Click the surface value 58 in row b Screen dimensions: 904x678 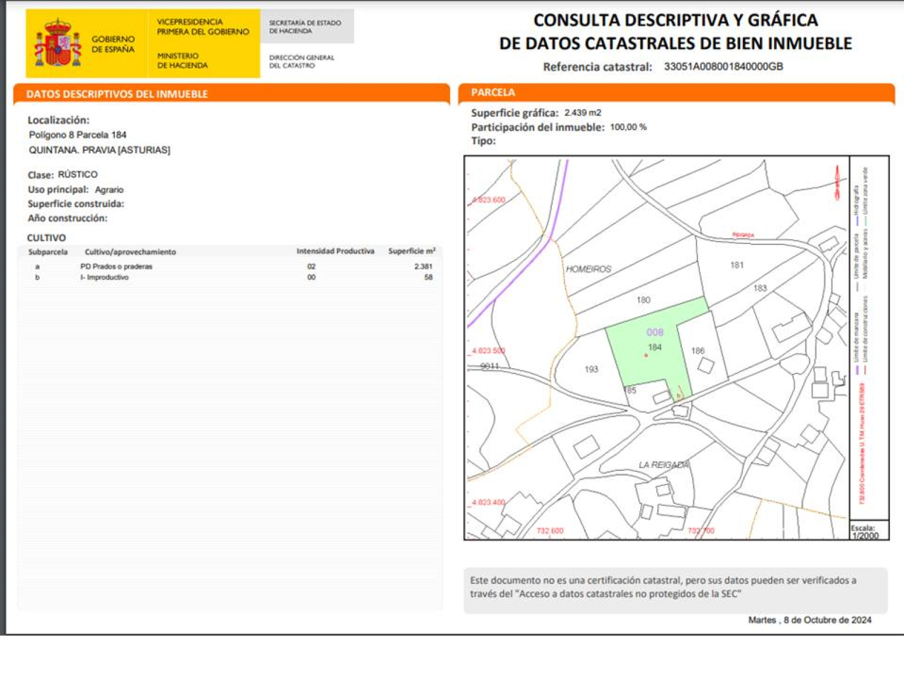pyautogui.click(x=429, y=278)
